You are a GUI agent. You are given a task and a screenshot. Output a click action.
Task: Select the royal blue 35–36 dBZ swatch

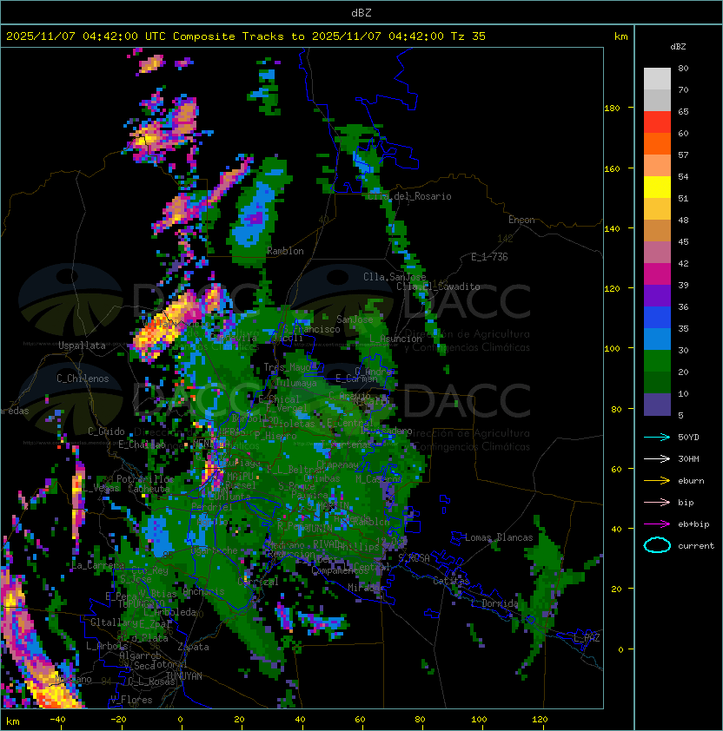(657, 318)
